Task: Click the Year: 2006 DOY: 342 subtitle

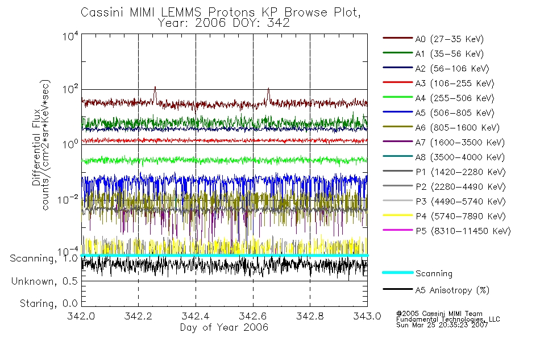Action: tap(224, 23)
